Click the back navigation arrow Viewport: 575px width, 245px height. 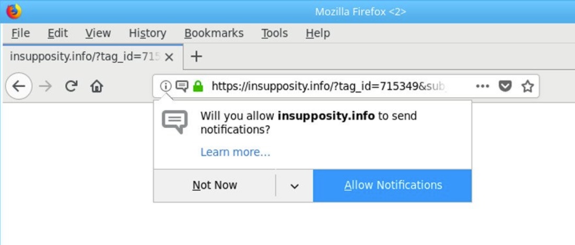19,86
